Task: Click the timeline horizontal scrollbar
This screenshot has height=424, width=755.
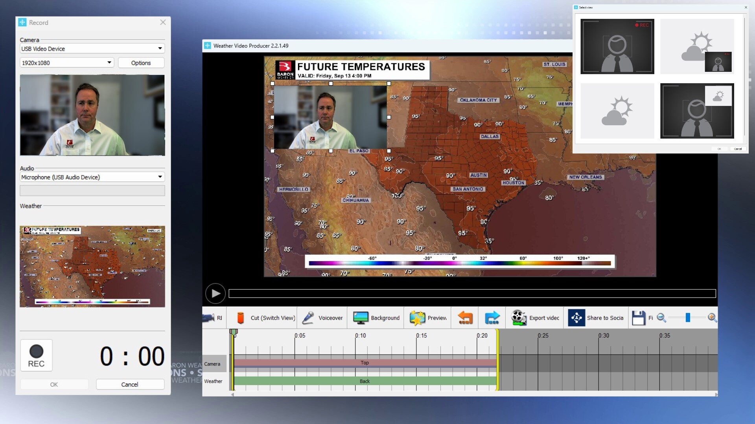Action: [474, 394]
